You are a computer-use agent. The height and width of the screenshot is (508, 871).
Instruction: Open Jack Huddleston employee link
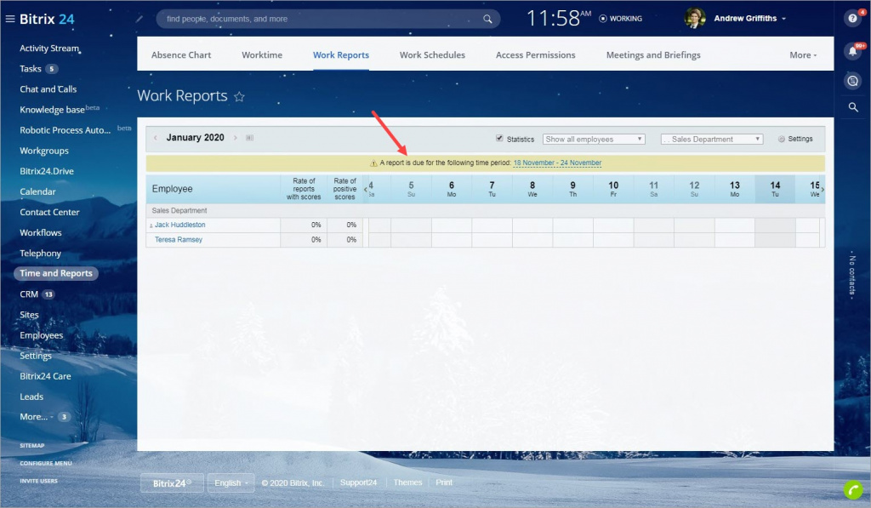pos(180,225)
